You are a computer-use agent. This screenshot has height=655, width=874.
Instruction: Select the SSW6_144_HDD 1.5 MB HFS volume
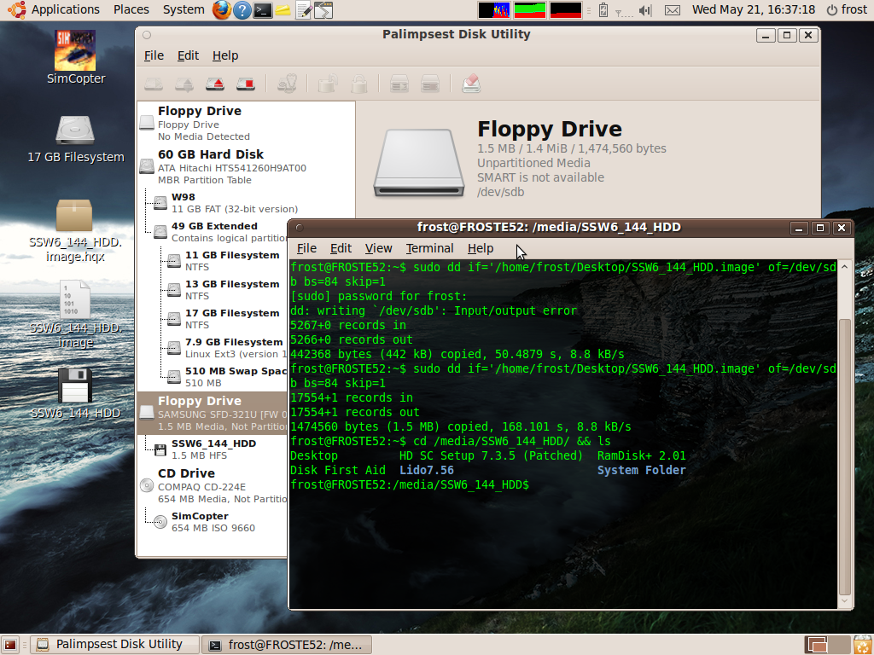click(x=213, y=449)
